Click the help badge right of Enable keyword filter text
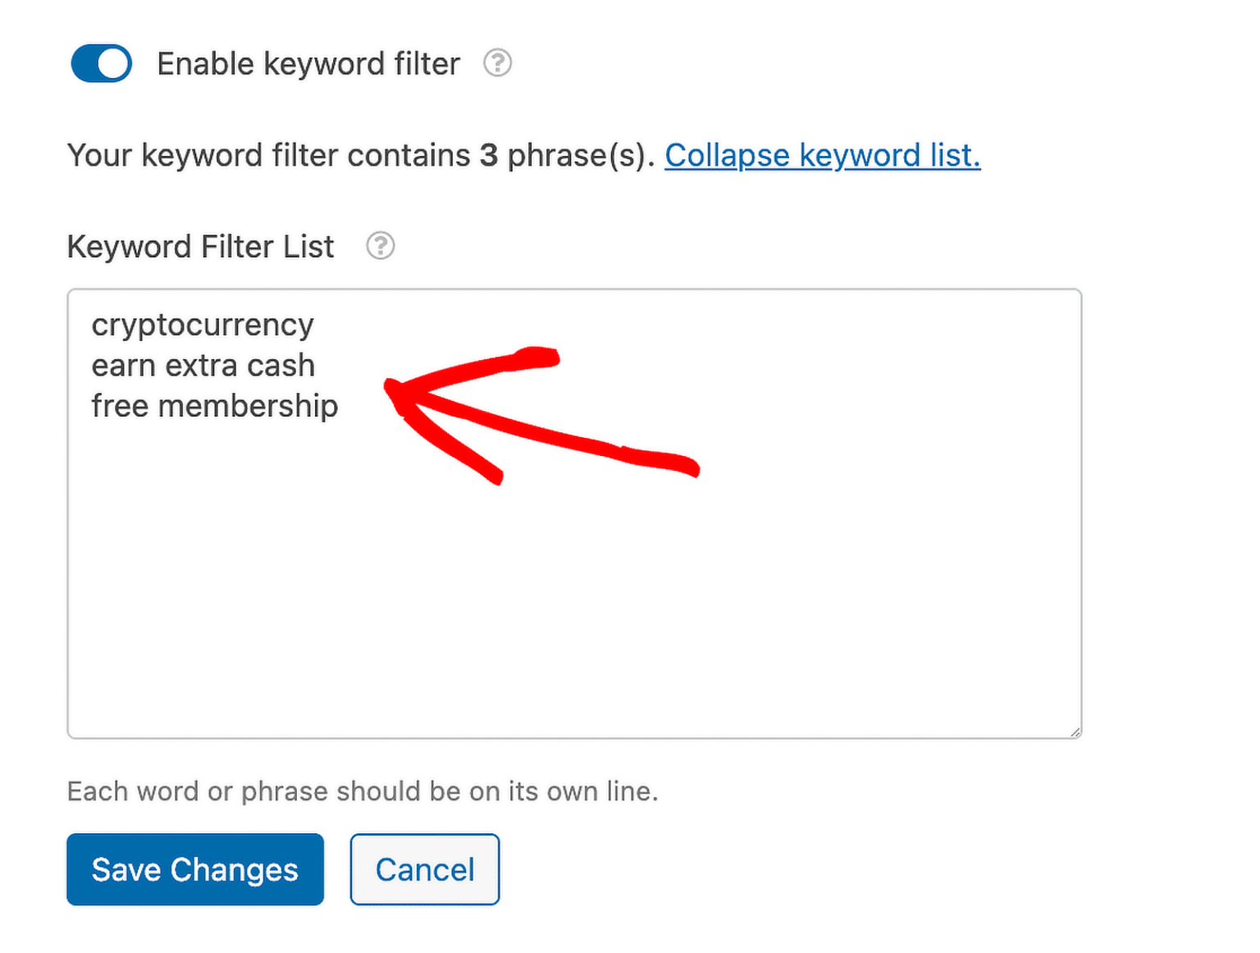This screenshot has width=1260, height=953. tap(498, 63)
